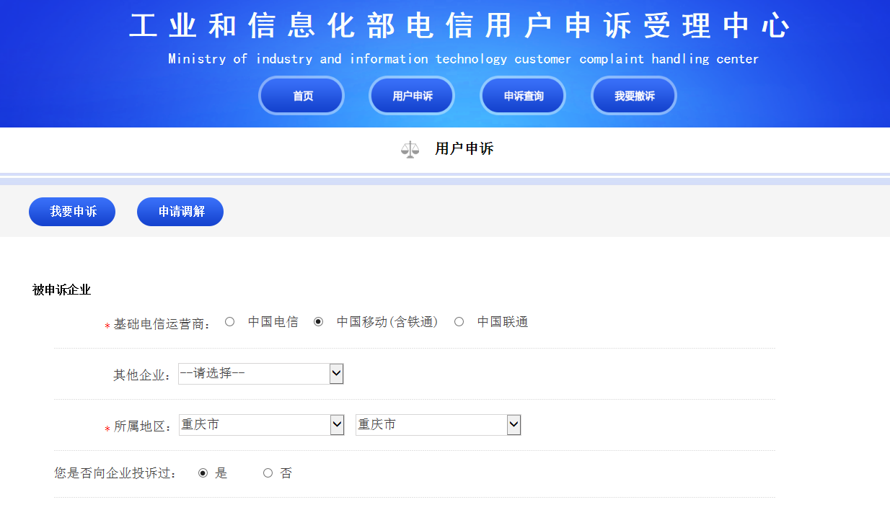Click the 被申诉企业 section heading
The image size is (890, 515).
(62, 290)
